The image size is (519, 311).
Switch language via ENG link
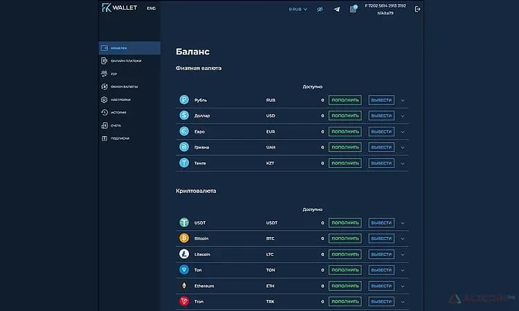pos(152,8)
